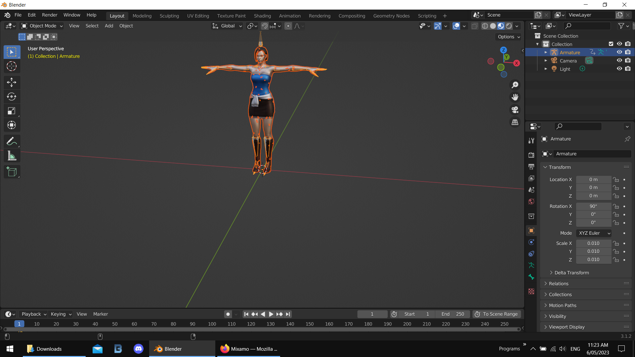The height and width of the screenshot is (357, 635).
Task: Select the Rotate tool
Action: pos(12,97)
